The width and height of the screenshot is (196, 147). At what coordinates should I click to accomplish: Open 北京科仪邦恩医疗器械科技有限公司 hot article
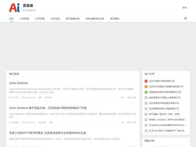coord(166,87)
